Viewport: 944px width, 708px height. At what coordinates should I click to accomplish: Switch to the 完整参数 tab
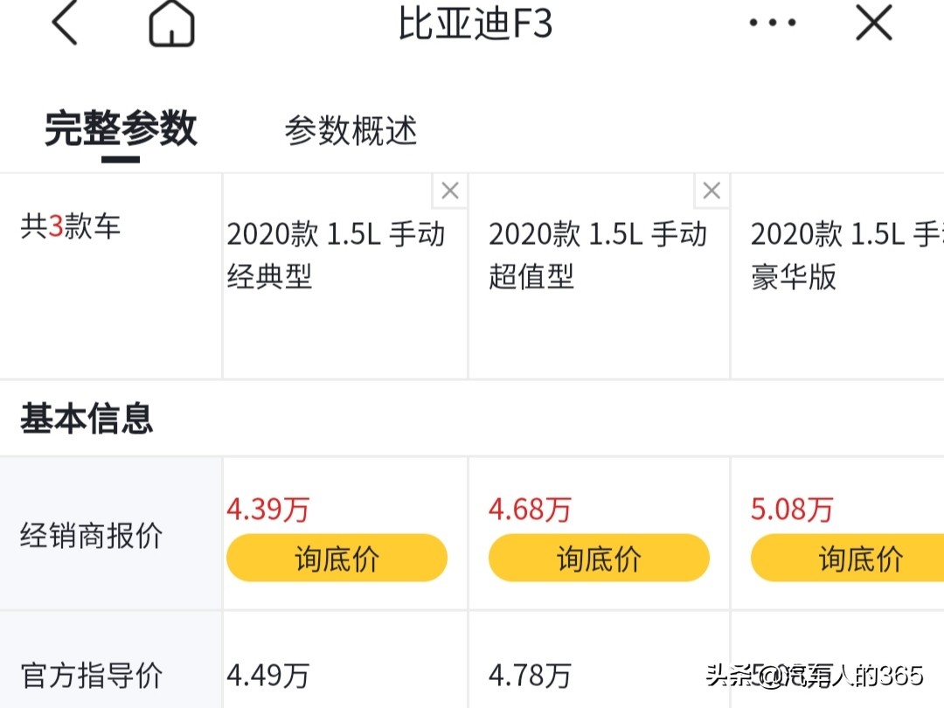point(121,128)
